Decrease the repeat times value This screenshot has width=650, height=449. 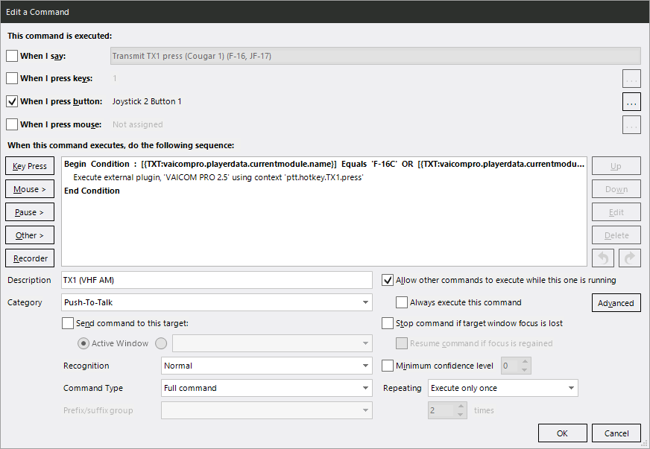coord(461,415)
